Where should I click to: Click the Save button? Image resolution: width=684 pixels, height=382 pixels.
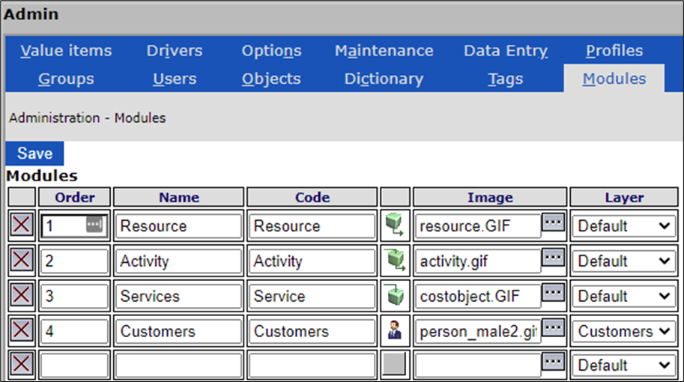pyautogui.click(x=34, y=154)
